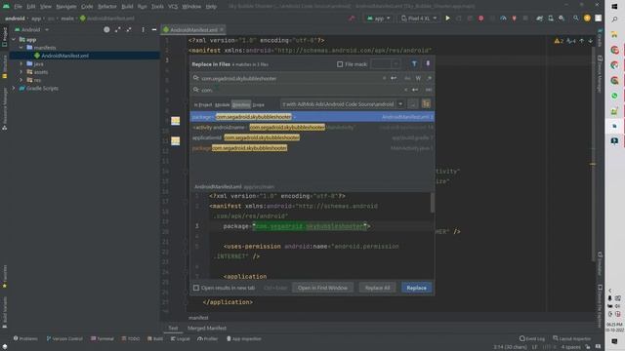
Task: Click Collapse All icon in Project panel
Action: click(x=129, y=29)
